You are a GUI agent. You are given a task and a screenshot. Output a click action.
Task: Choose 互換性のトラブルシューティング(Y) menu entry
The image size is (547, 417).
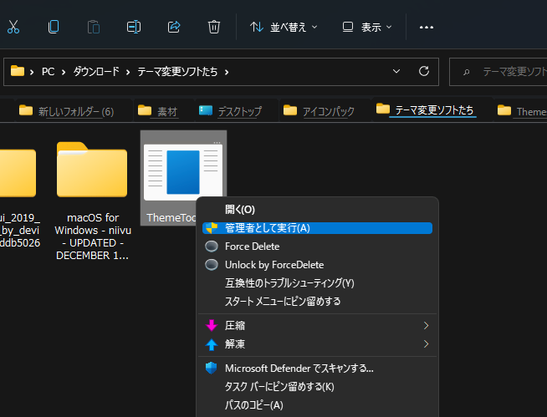pyautogui.click(x=317, y=283)
